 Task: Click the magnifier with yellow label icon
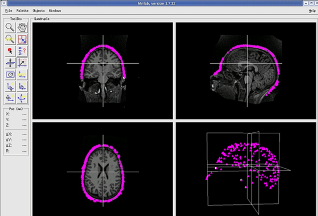(10, 39)
